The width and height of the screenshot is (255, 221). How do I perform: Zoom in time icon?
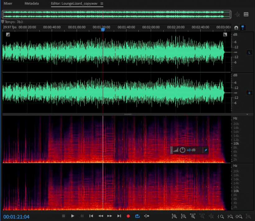point(192,216)
